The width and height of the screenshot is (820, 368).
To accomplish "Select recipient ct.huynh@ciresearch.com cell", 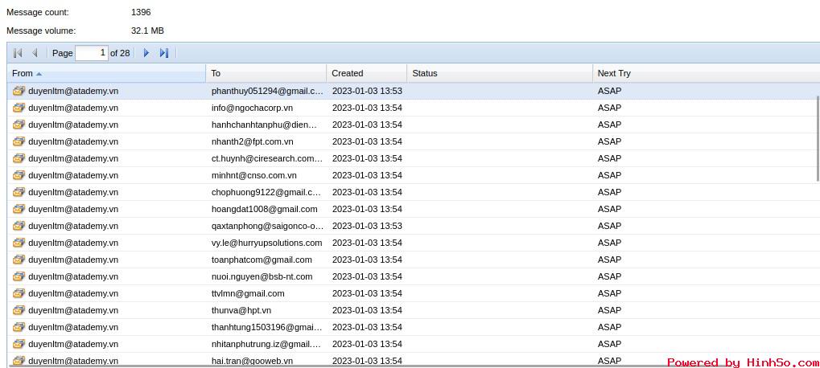I will tap(266, 158).
